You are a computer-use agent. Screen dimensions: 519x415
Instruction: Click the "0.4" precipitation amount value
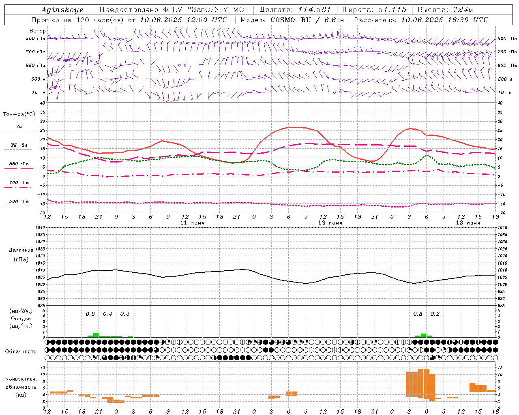pyautogui.click(x=107, y=314)
